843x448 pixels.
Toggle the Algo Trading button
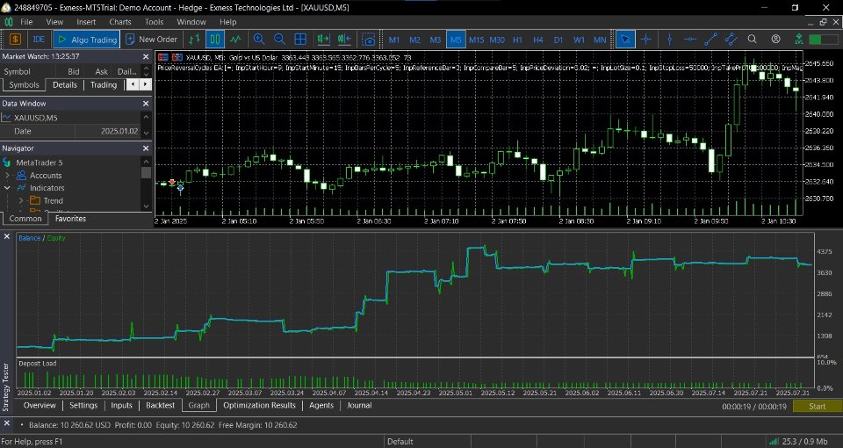86,40
